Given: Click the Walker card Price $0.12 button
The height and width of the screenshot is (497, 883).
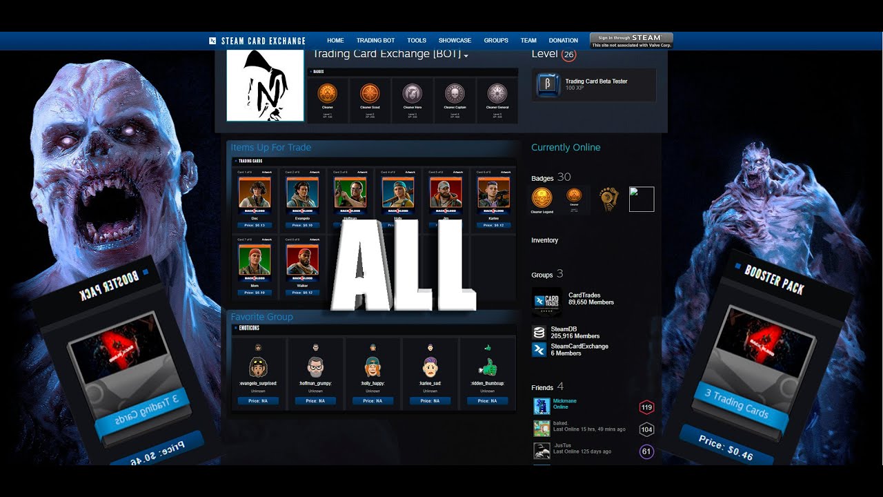Looking at the screenshot, I should [x=302, y=293].
